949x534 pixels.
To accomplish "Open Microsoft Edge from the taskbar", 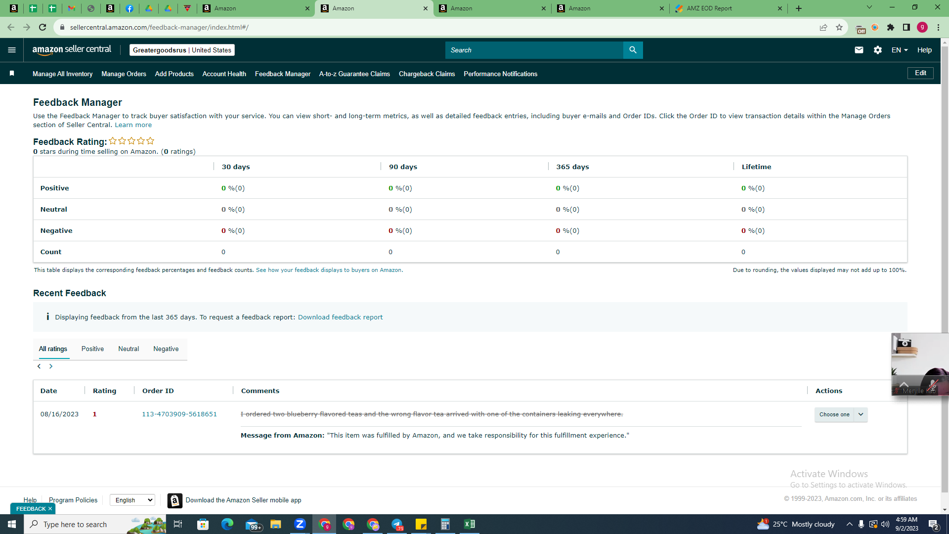I will click(227, 524).
